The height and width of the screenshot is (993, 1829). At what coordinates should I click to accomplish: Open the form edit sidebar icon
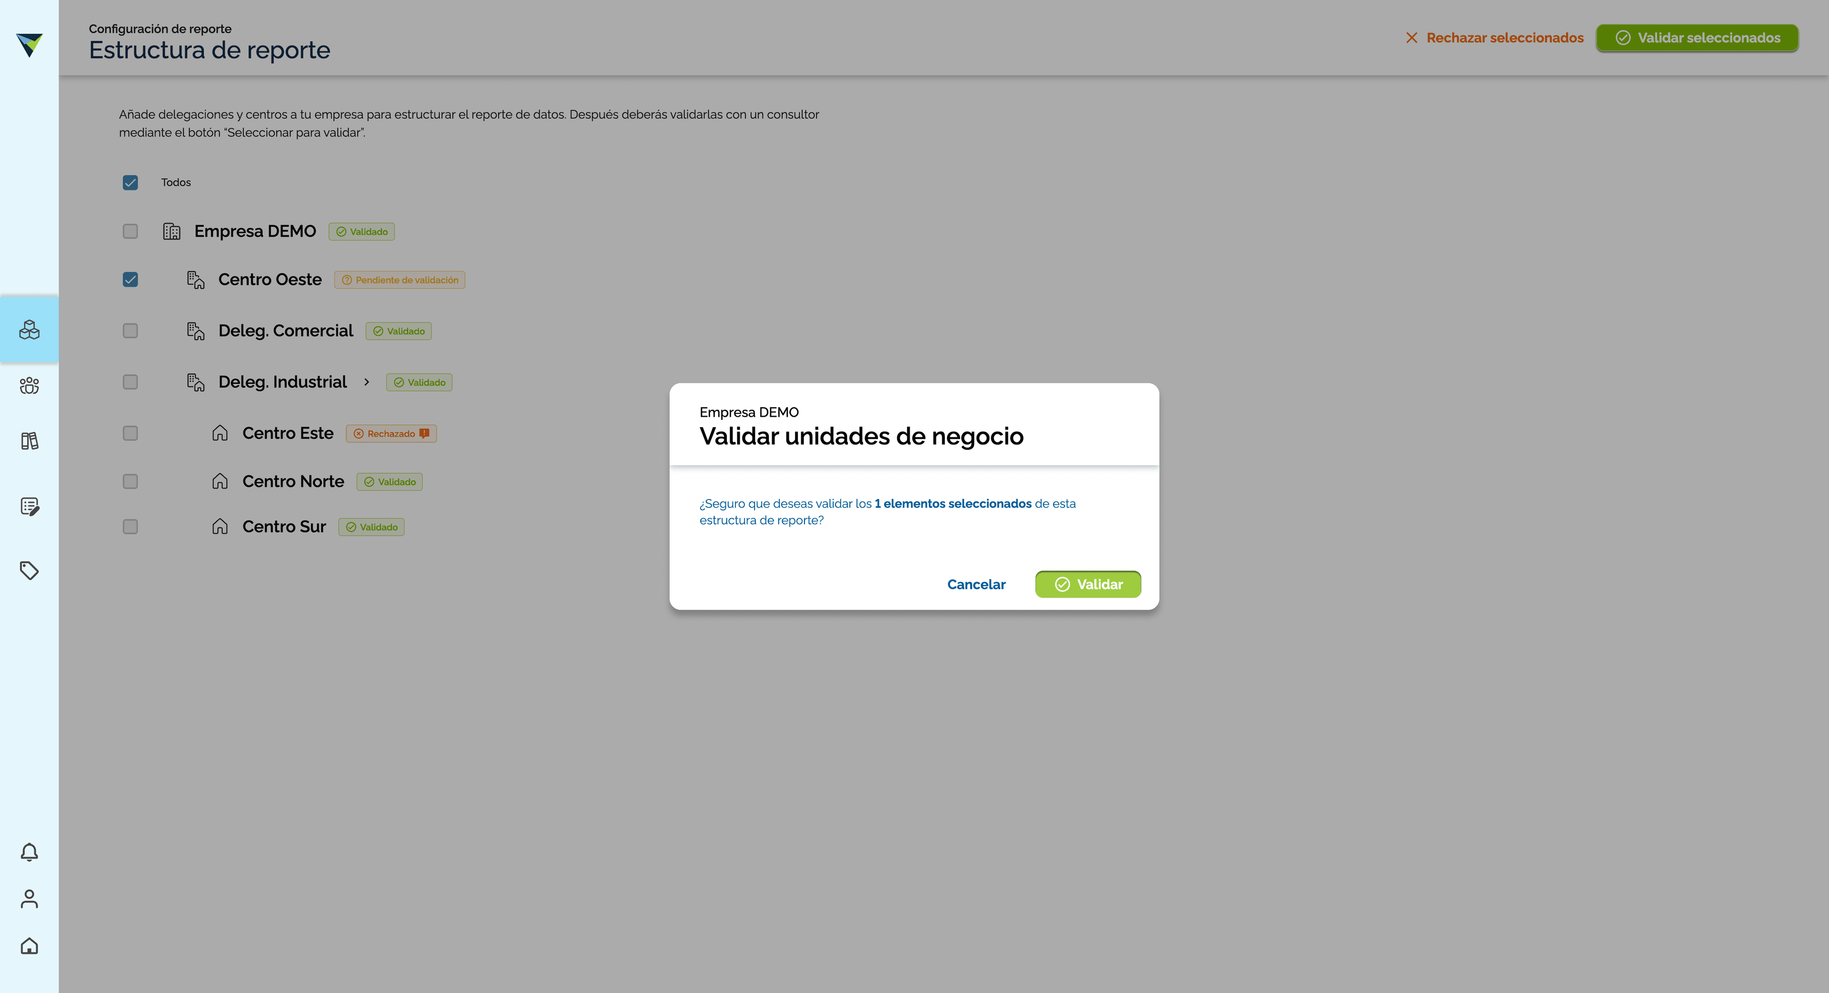pyautogui.click(x=29, y=506)
